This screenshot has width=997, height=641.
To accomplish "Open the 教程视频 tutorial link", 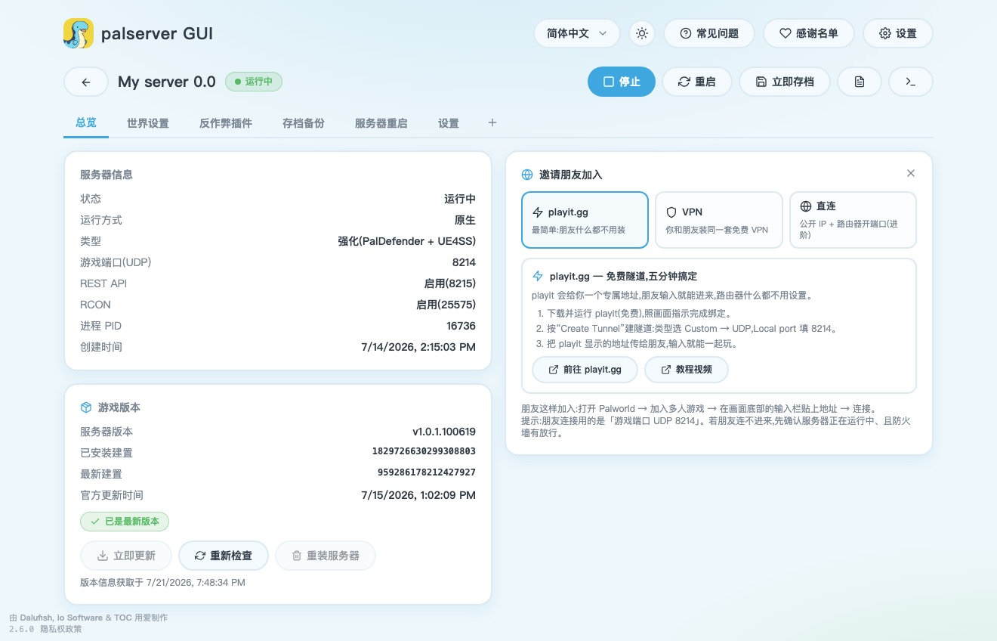I will pyautogui.click(x=687, y=370).
